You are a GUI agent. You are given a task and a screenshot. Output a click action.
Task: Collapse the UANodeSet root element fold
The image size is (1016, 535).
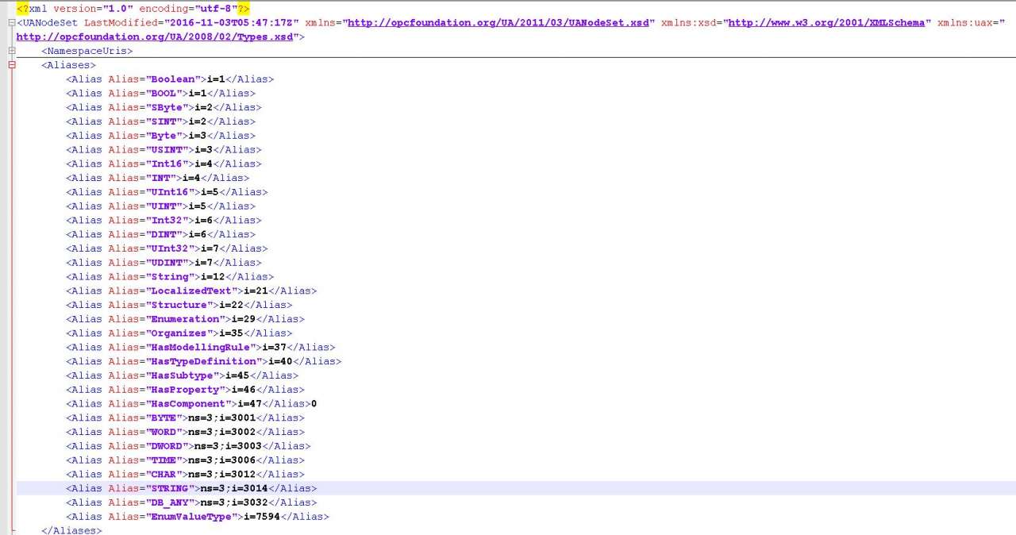(12, 23)
